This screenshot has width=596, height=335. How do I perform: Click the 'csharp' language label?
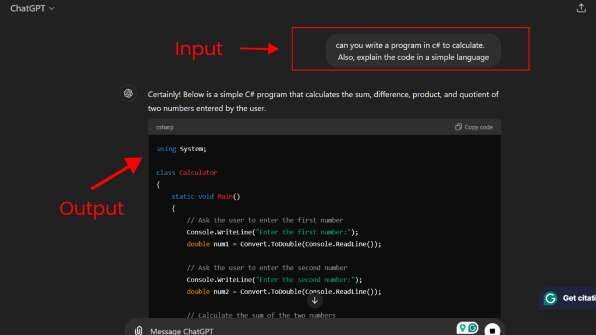[x=165, y=127]
